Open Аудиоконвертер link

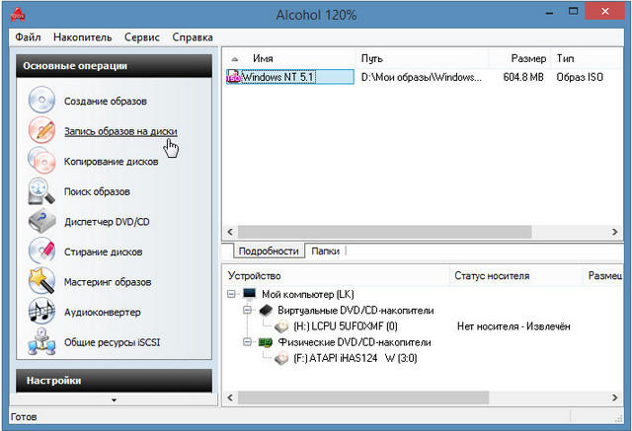[103, 313]
